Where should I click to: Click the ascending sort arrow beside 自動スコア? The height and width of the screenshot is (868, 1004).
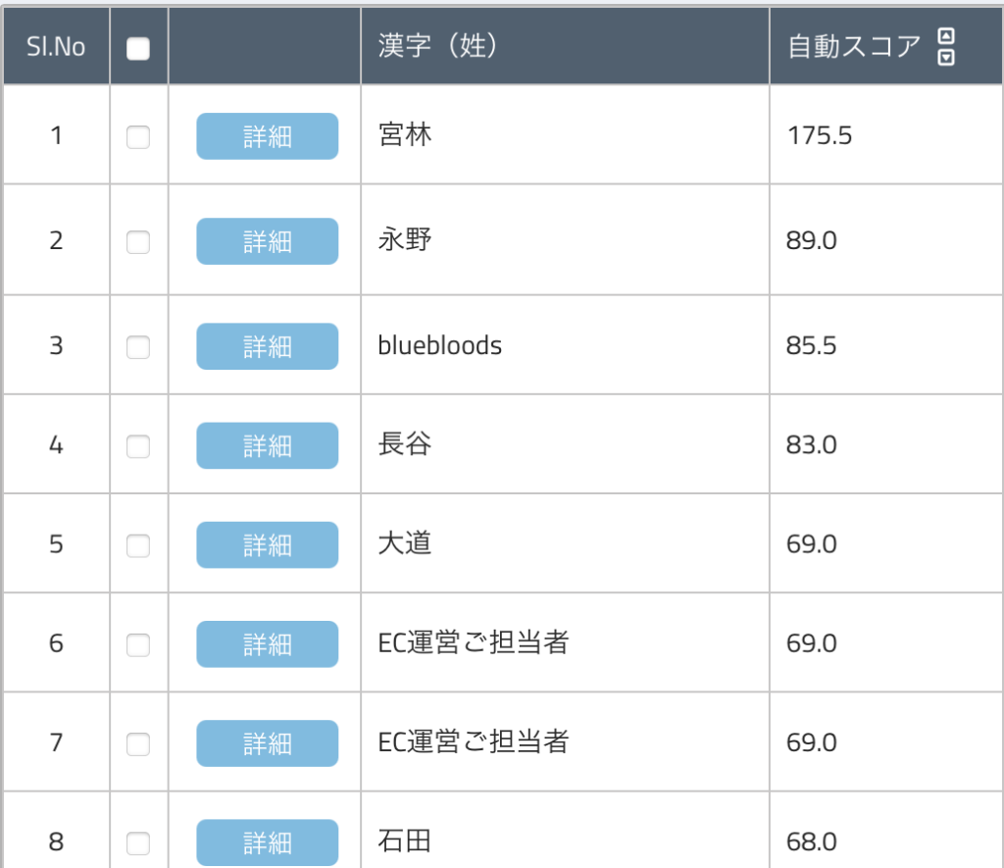pyautogui.click(x=946, y=36)
